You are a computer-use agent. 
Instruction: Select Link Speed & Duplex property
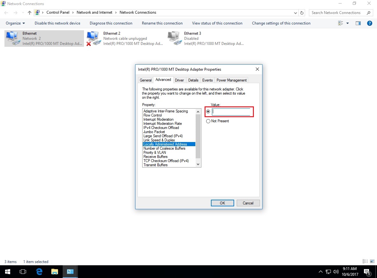(169, 140)
